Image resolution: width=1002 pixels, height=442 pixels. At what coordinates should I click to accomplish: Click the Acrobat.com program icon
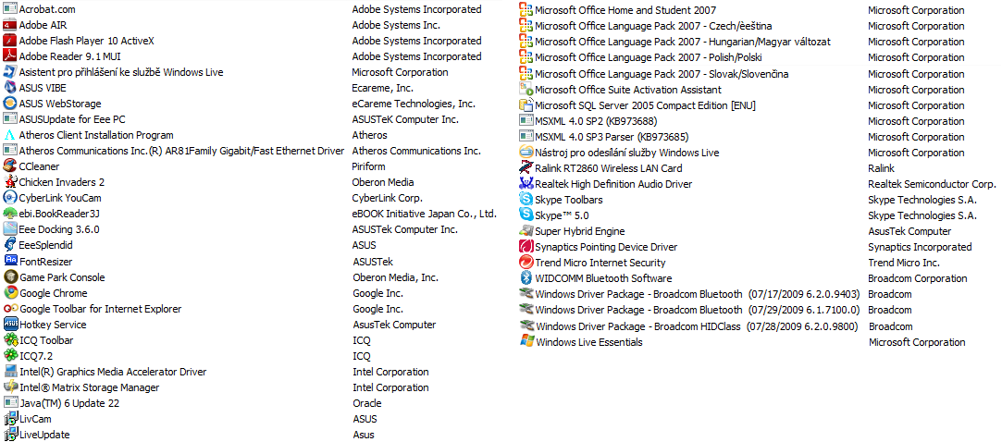click(x=9, y=9)
